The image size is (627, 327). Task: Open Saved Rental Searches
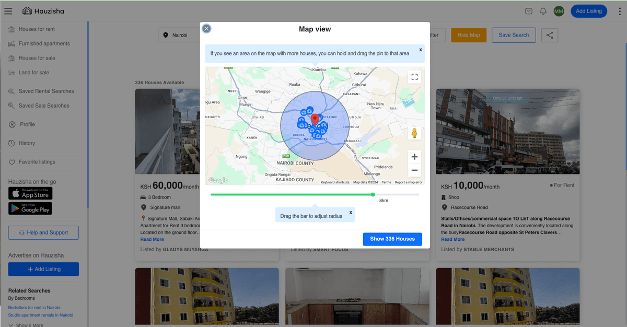coord(46,91)
